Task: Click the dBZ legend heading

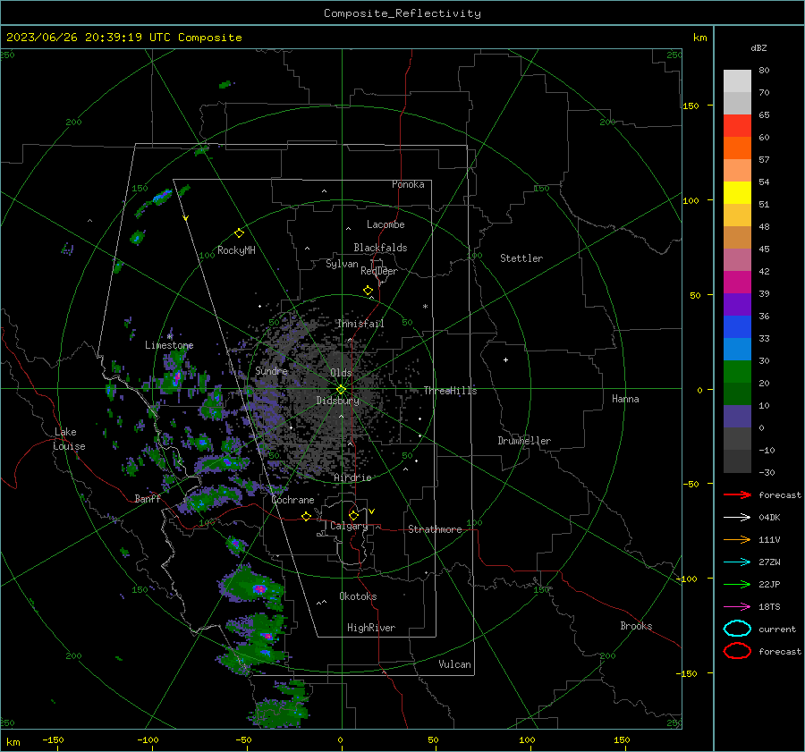Action: (x=758, y=47)
